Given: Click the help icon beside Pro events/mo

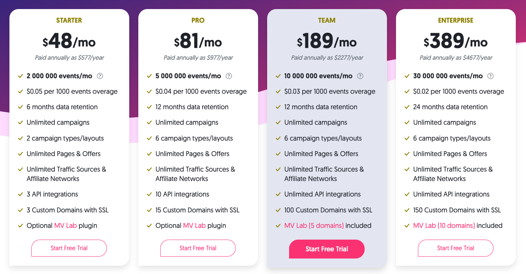Looking at the screenshot, I should 229,76.
